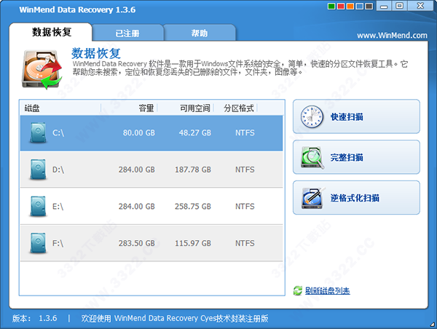Click the C:\ drive icon
The height and width of the screenshot is (329, 437).
pyautogui.click(x=38, y=132)
